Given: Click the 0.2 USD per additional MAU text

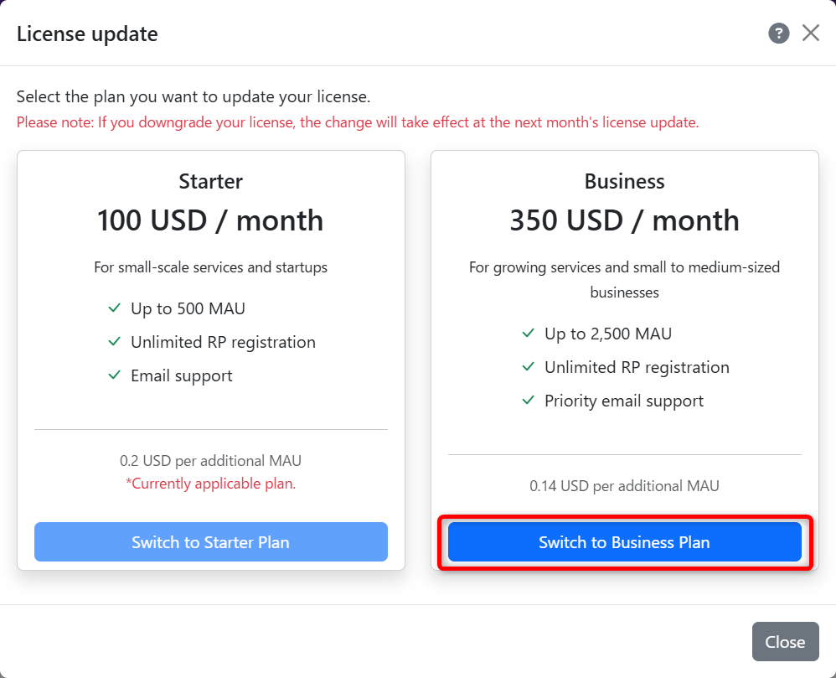Looking at the screenshot, I should (x=210, y=460).
